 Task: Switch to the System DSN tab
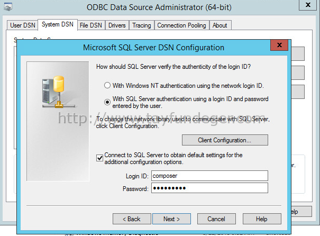coord(58,24)
